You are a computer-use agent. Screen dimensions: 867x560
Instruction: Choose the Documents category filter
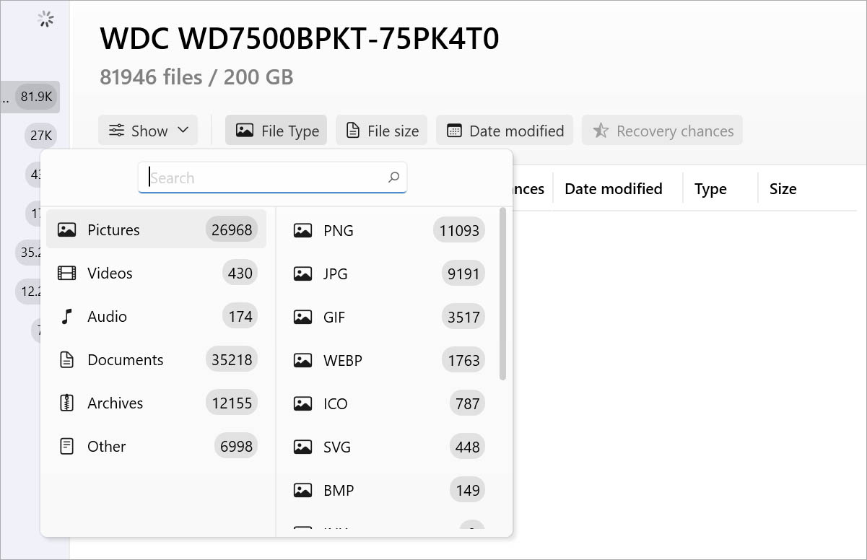(x=125, y=359)
